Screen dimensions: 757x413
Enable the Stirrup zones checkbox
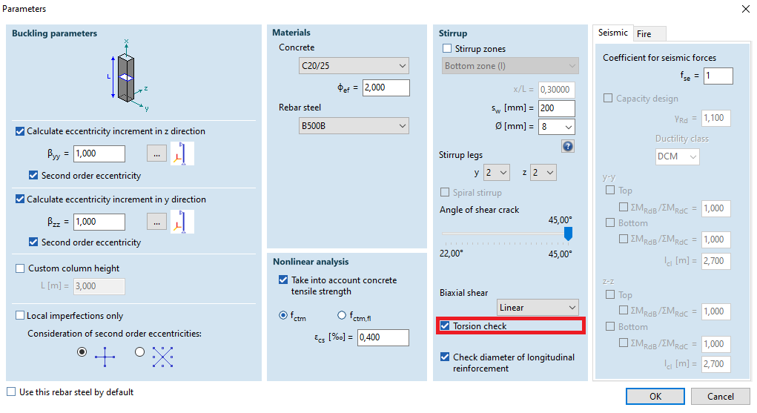[x=447, y=49]
